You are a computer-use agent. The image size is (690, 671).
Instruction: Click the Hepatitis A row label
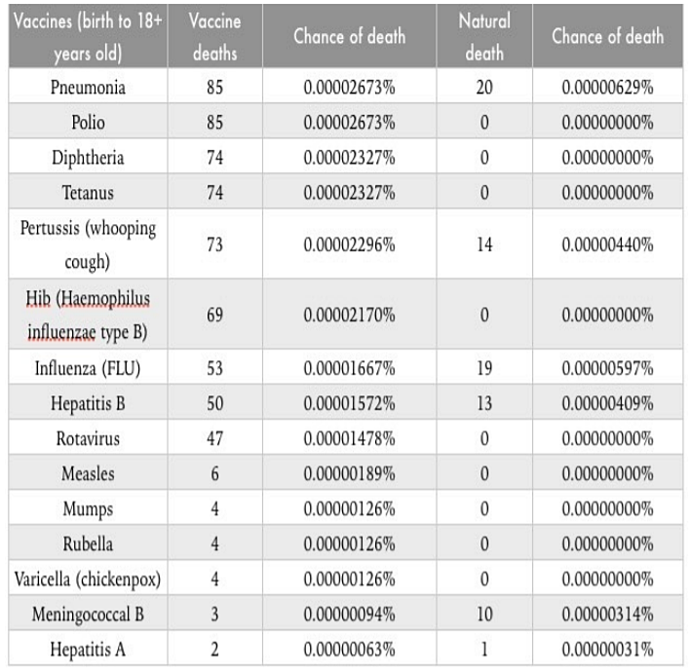pyautogui.click(x=88, y=649)
